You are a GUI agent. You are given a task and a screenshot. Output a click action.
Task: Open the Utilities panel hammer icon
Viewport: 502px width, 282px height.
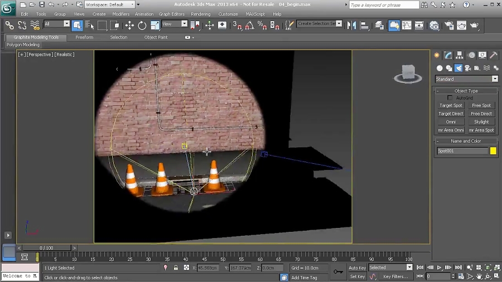(x=494, y=55)
